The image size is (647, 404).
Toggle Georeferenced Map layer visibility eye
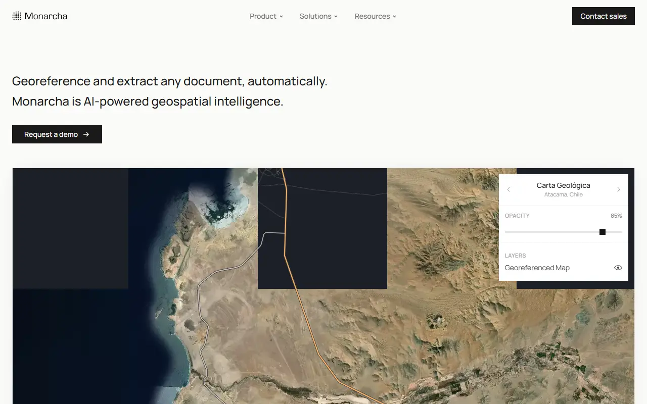tap(618, 268)
